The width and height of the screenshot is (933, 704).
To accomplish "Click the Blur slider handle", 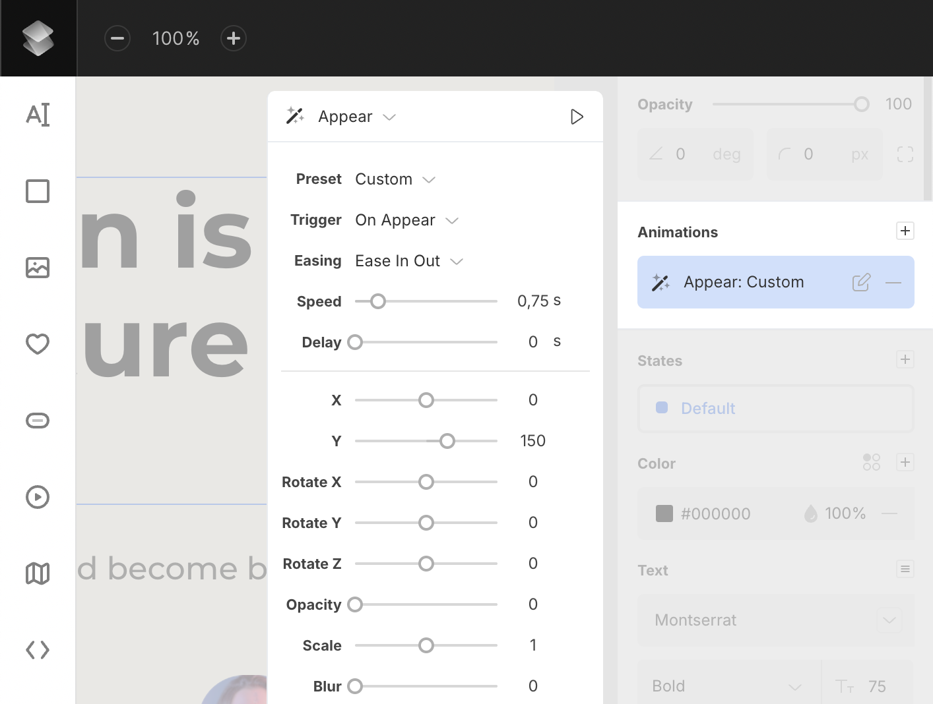I will (355, 686).
